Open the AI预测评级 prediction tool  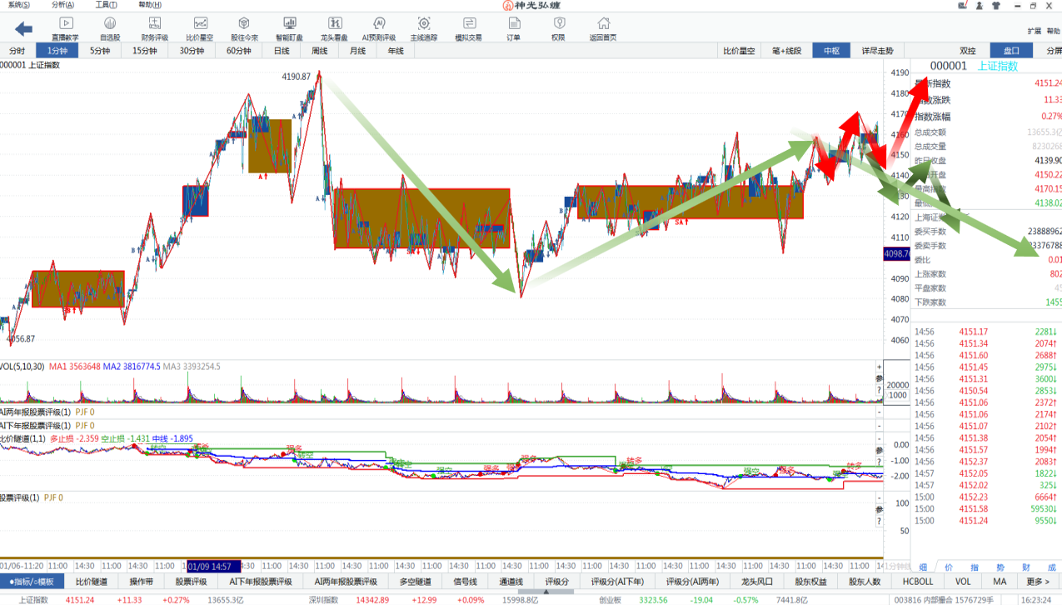coord(379,28)
